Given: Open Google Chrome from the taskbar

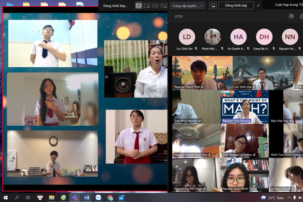Looking at the screenshot, I should click(110, 198).
